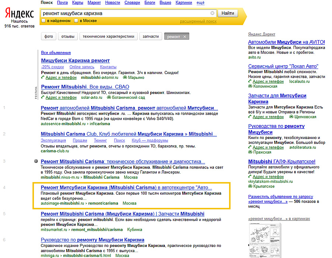This screenshot has width=332, height=258.
Task: Open the "Mitsubishi ГАЛФ-Крылатское!" ad
Action: coord(281,161)
